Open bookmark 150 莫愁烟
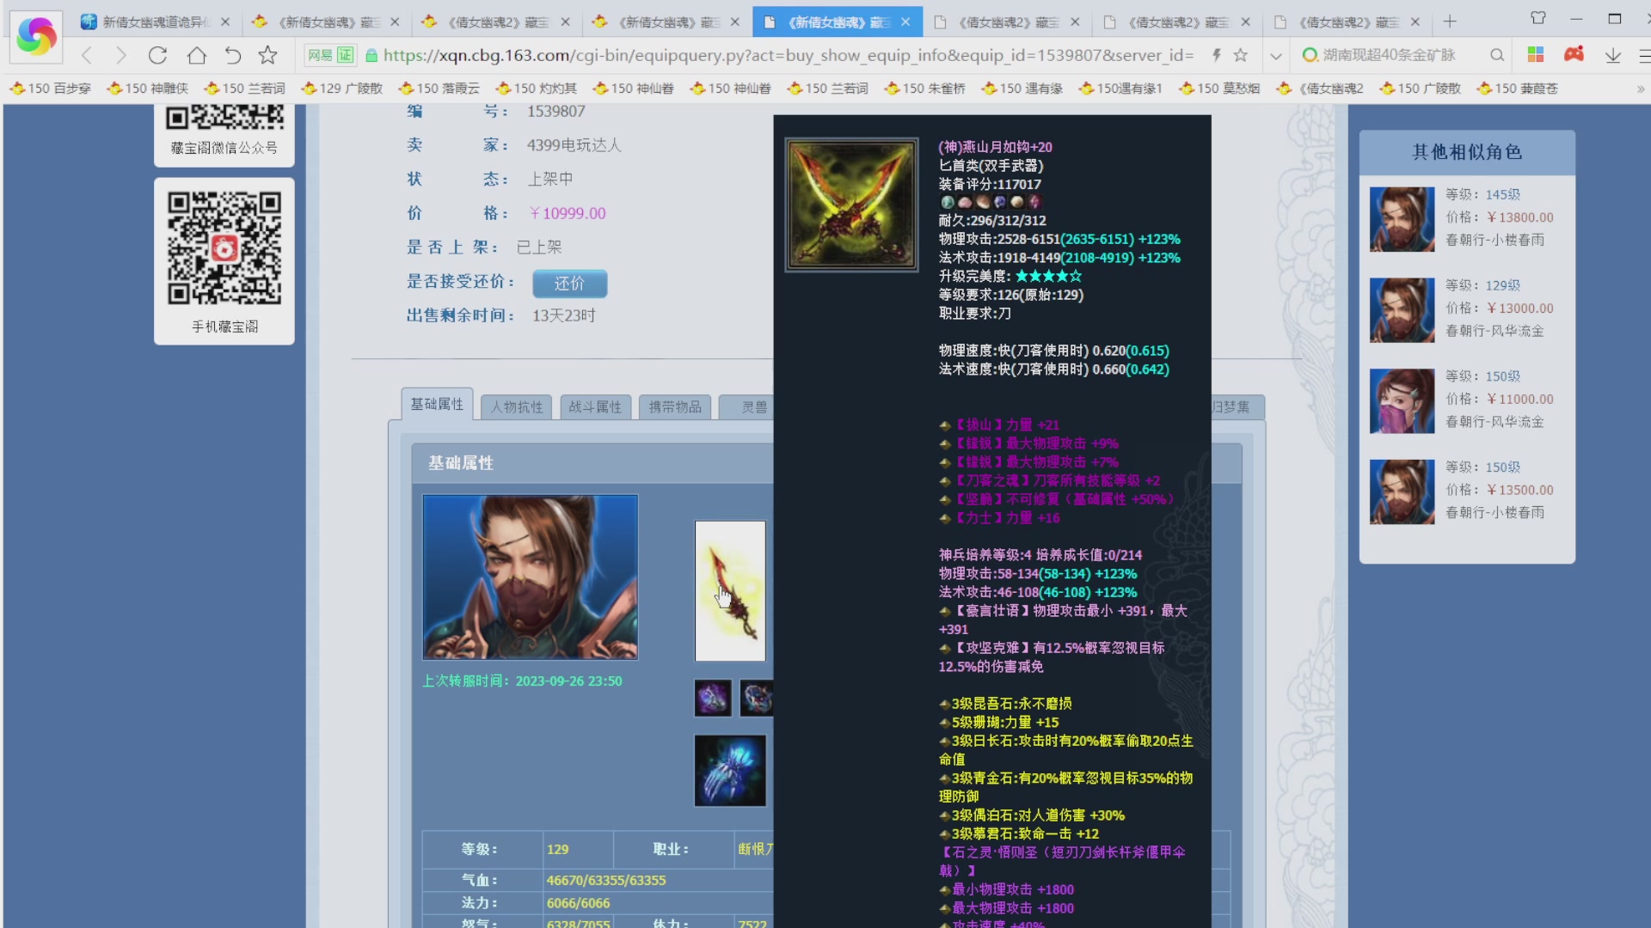Viewport: 1651px width, 928px height. coord(1218,89)
